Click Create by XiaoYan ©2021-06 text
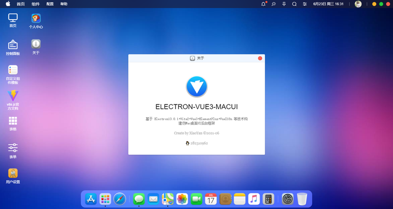Screen dimensions: 393x209 point(196,133)
